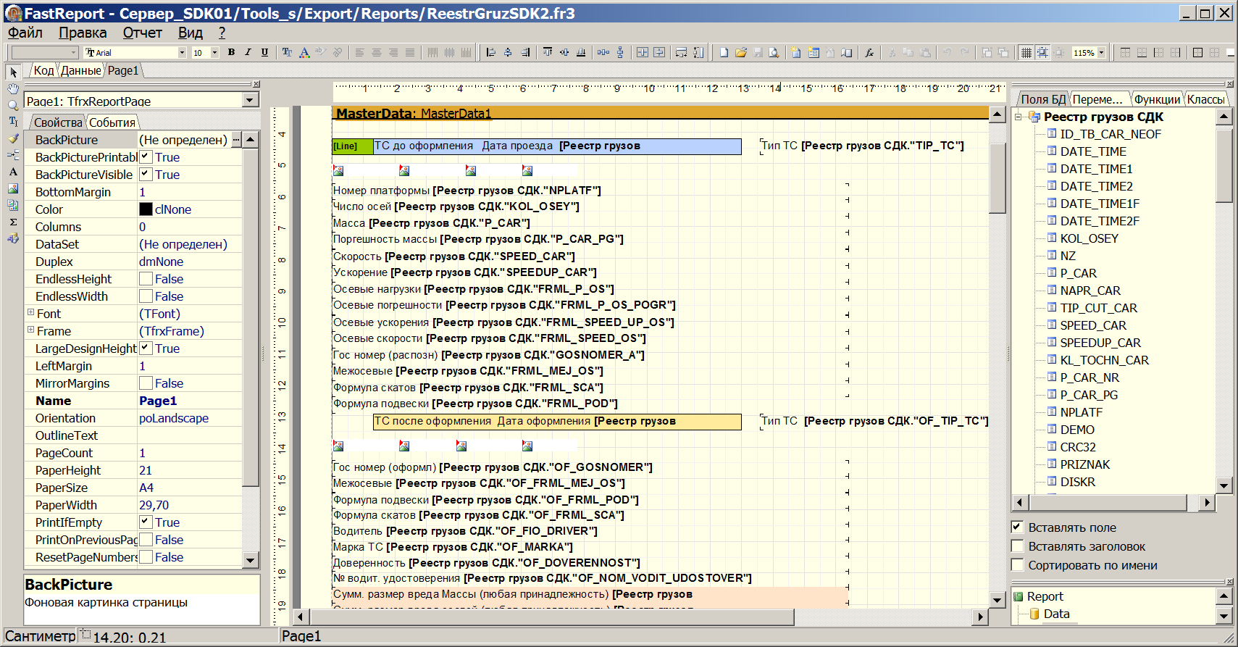The height and width of the screenshot is (647, 1238).
Task: Open the 'Отчет' menu
Action: 142,33
